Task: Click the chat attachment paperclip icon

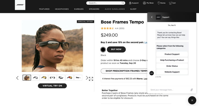Action: [x=192, y=90]
